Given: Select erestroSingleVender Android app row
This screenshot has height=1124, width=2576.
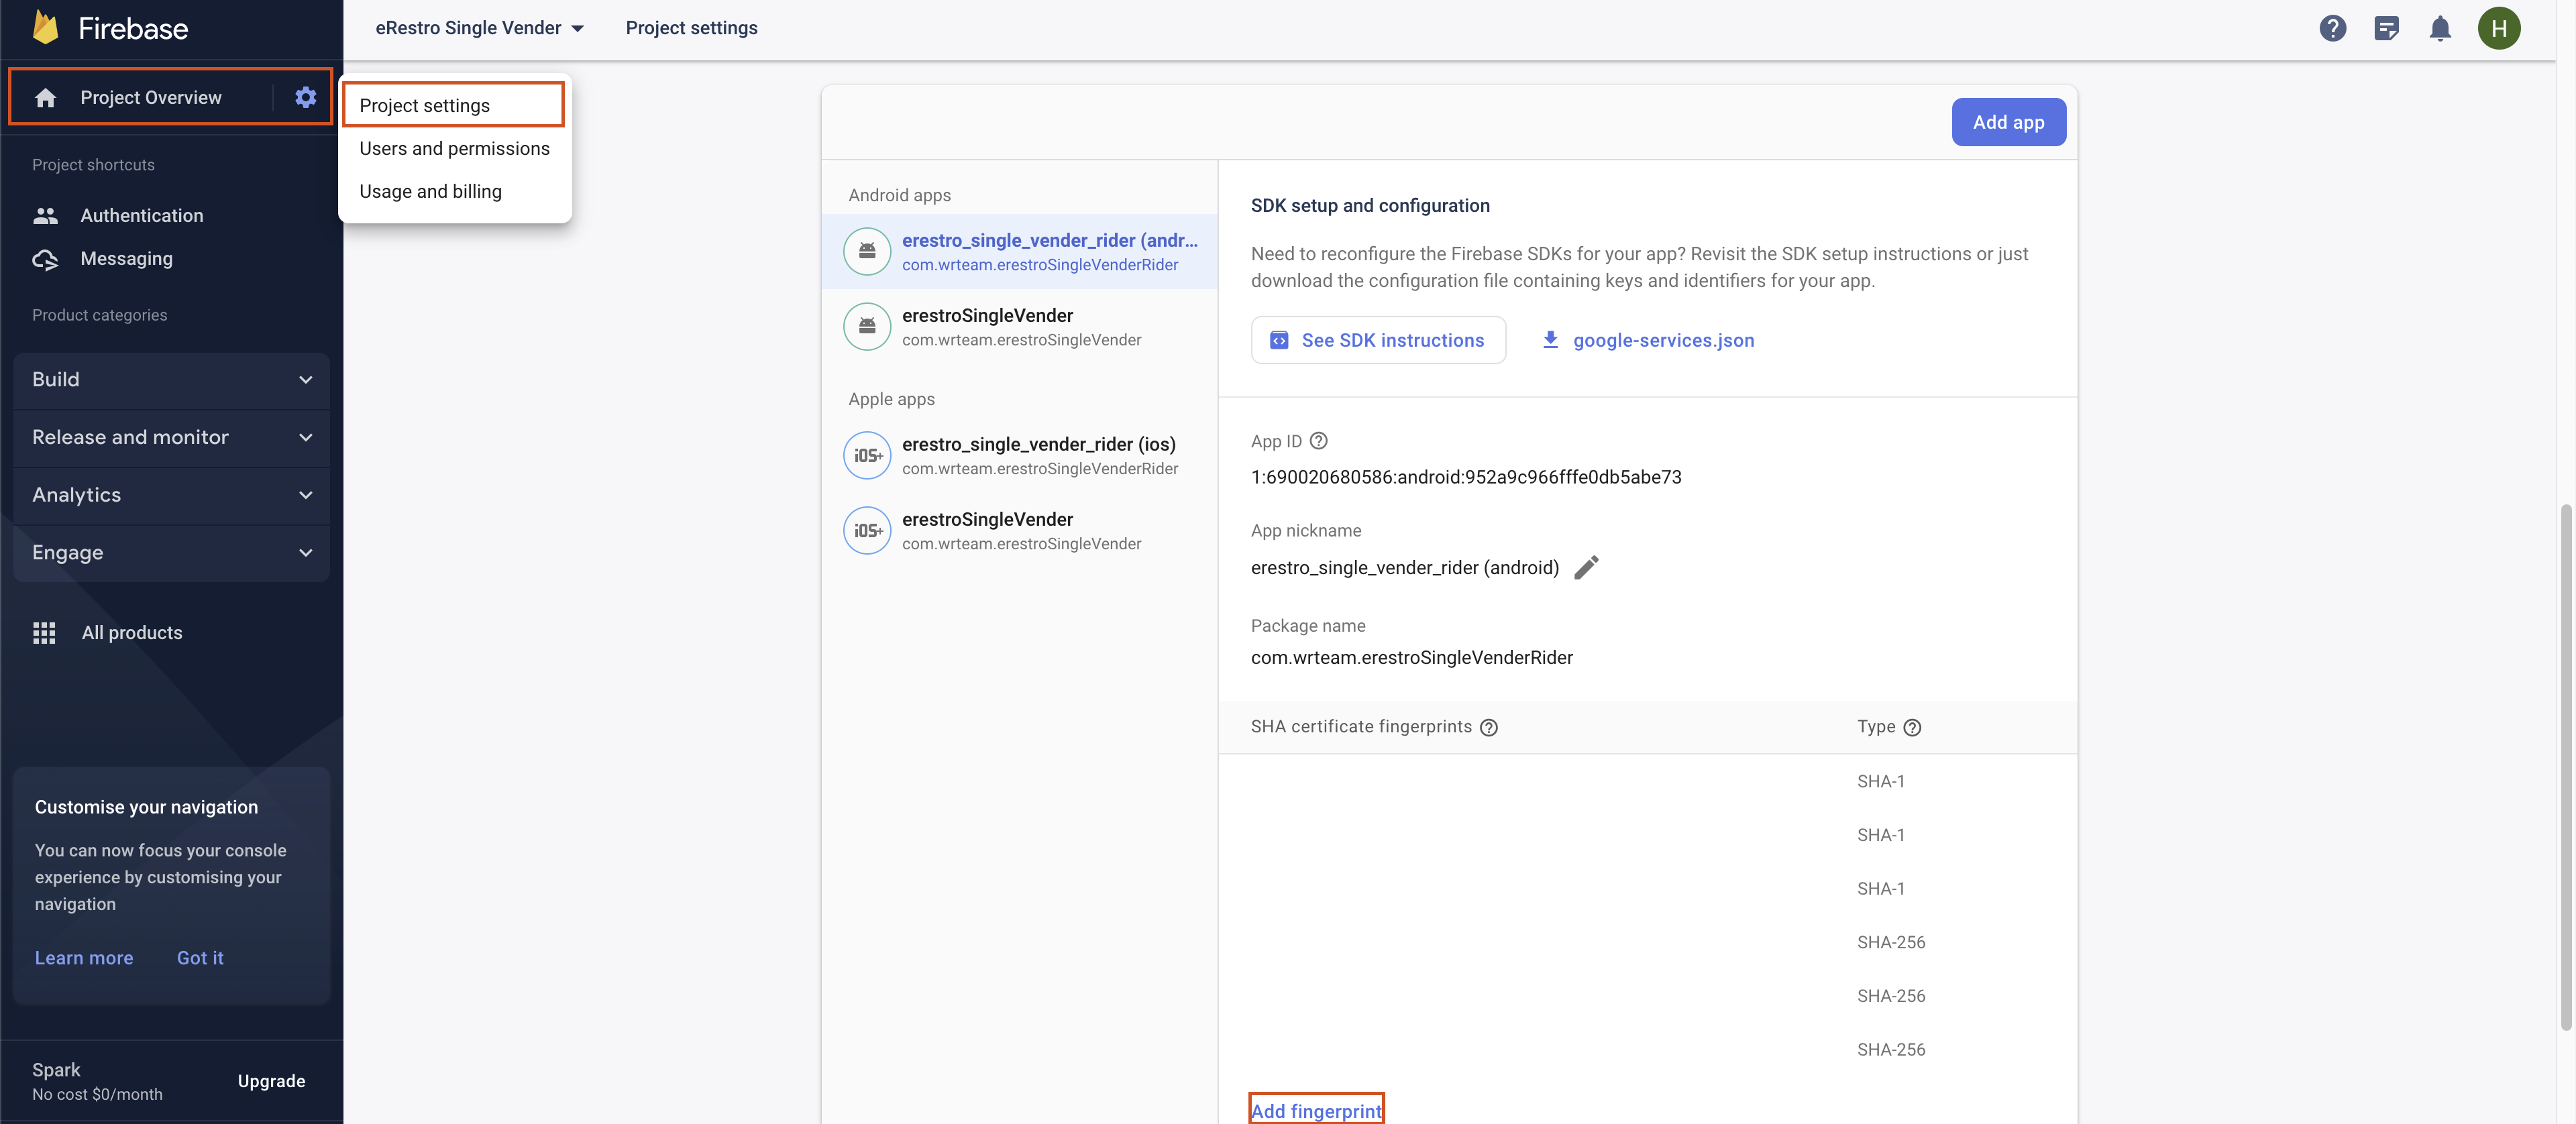Looking at the screenshot, I should (1019, 326).
